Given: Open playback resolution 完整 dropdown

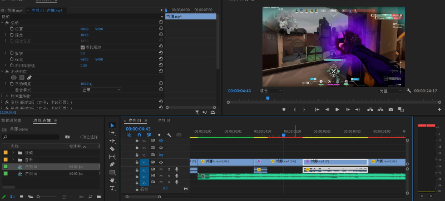Looking at the screenshot, I should (x=390, y=91).
